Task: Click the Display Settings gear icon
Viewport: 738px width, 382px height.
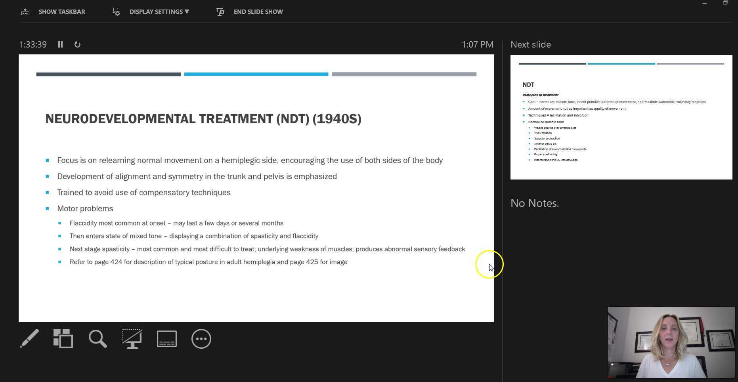Action: point(116,11)
